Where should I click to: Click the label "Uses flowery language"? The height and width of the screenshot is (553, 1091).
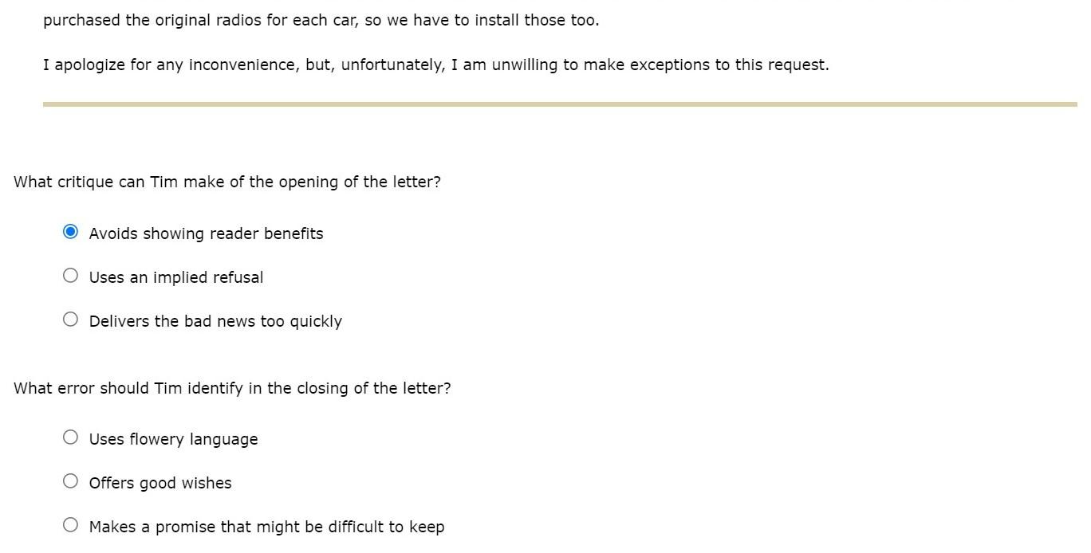[x=173, y=438]
